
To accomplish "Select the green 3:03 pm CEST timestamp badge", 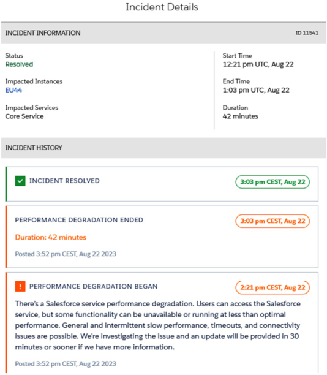I will pyautogui.click(x=272, y=182).
